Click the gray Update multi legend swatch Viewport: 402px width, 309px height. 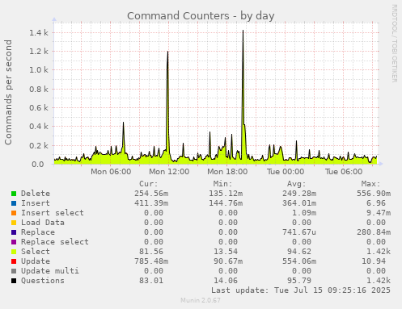coord(14,271)
